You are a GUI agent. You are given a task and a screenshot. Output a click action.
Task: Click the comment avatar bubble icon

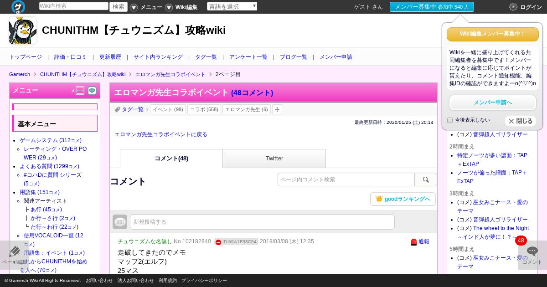tap(120, 222)
